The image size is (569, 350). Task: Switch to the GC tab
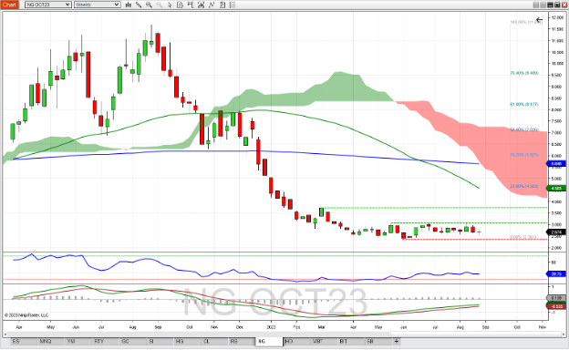[x=133, y=341]
